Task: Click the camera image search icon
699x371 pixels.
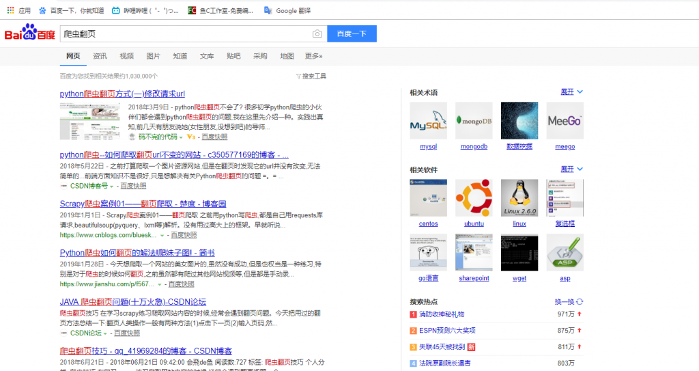Action: click(x=317, y=34)
